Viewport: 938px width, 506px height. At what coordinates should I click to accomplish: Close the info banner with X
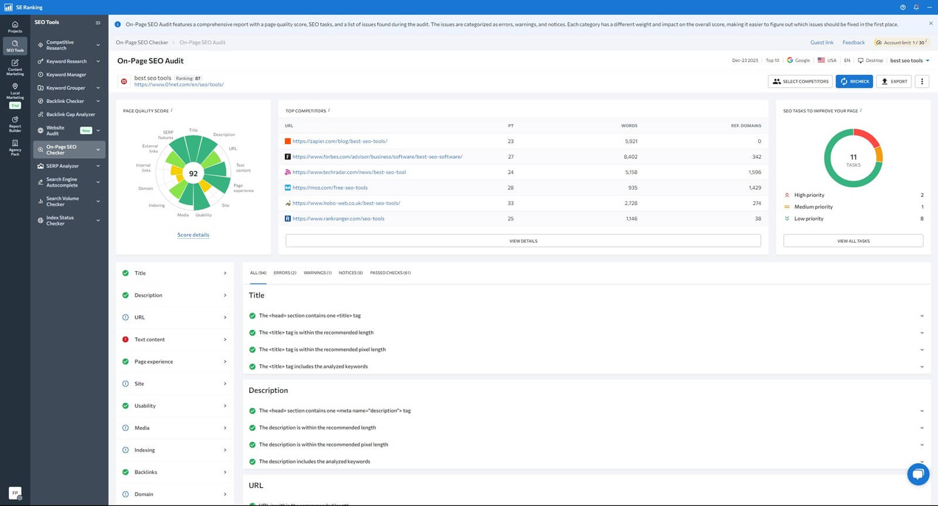930,23
